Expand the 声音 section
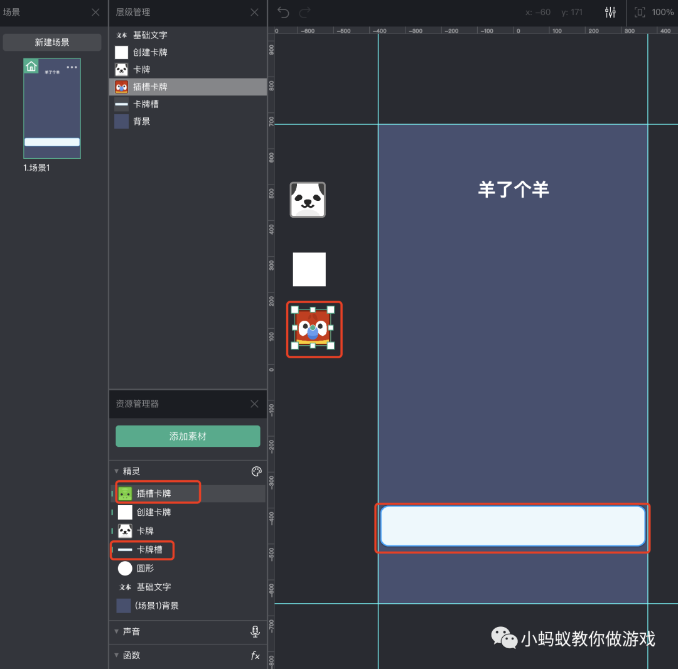678x669 pixels. [116, 631]
